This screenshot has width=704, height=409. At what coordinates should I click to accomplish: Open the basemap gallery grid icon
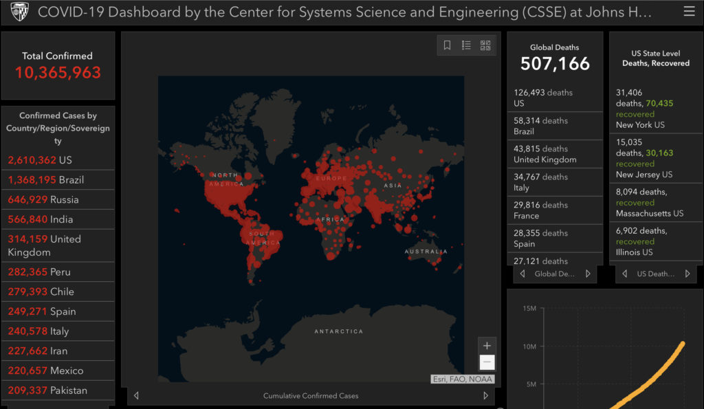pyautogui.click(x=485, y=45)
